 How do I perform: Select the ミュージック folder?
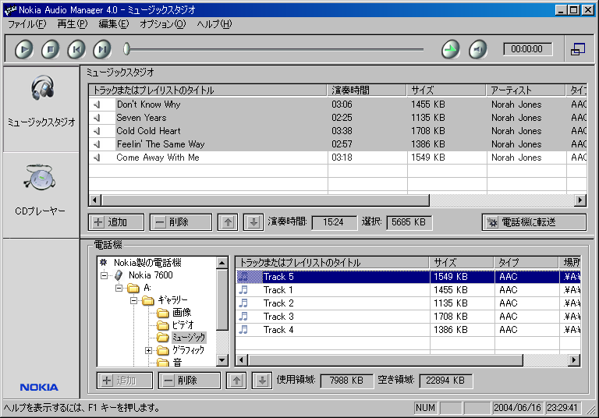pyautogui.click(x=188, y=338)
